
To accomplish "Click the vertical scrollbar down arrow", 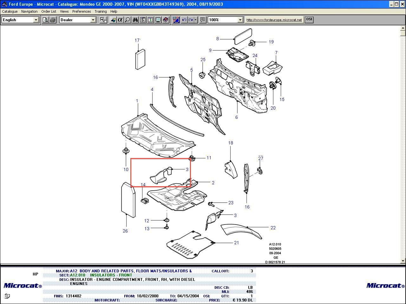I will point(403,261).
